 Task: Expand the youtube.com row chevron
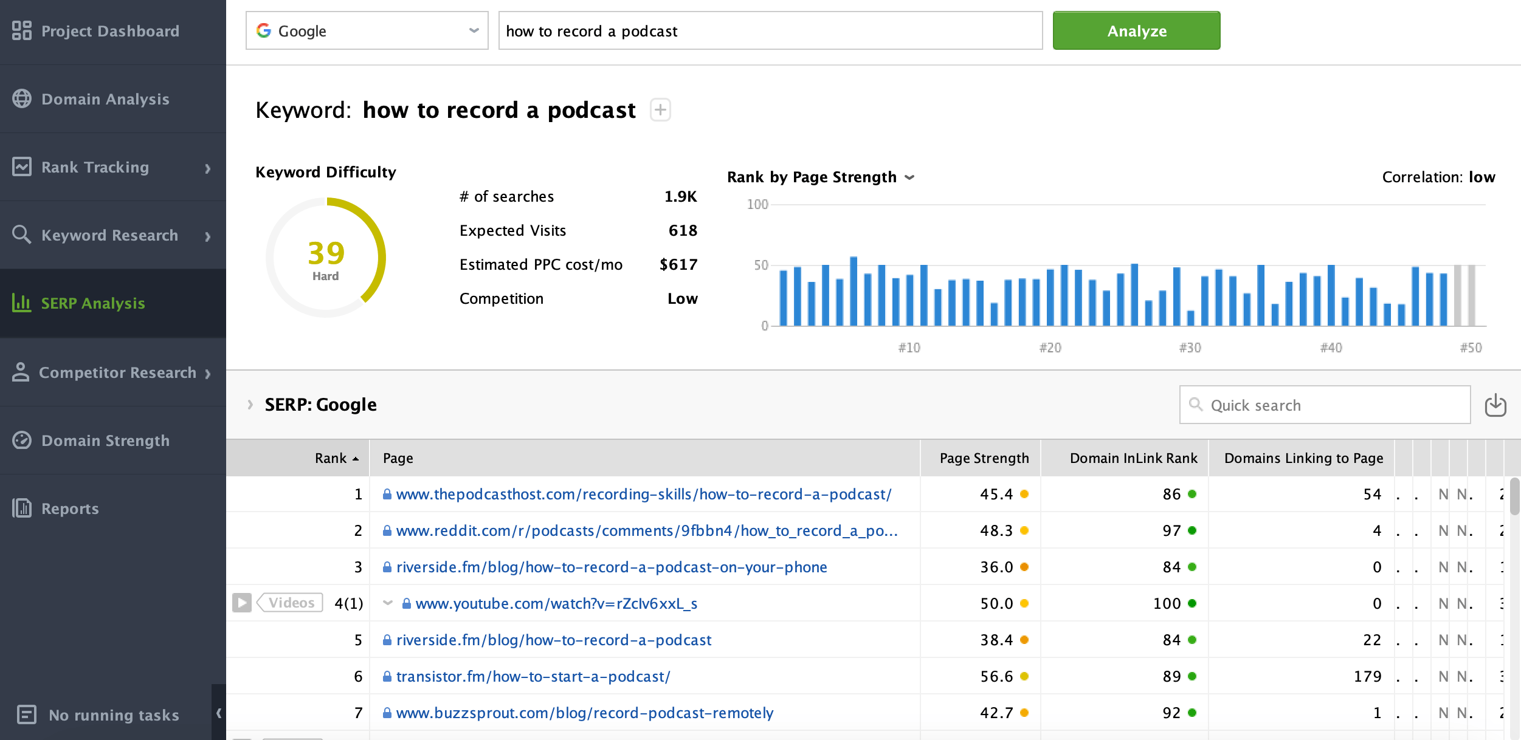(388, 603)
